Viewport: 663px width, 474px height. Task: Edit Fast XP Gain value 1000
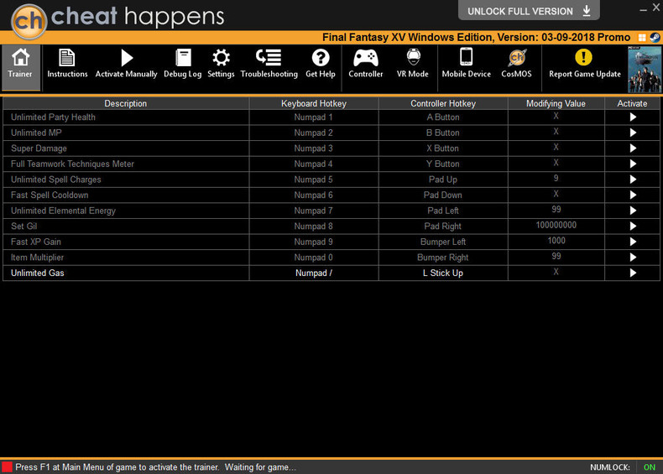point(556,241)
